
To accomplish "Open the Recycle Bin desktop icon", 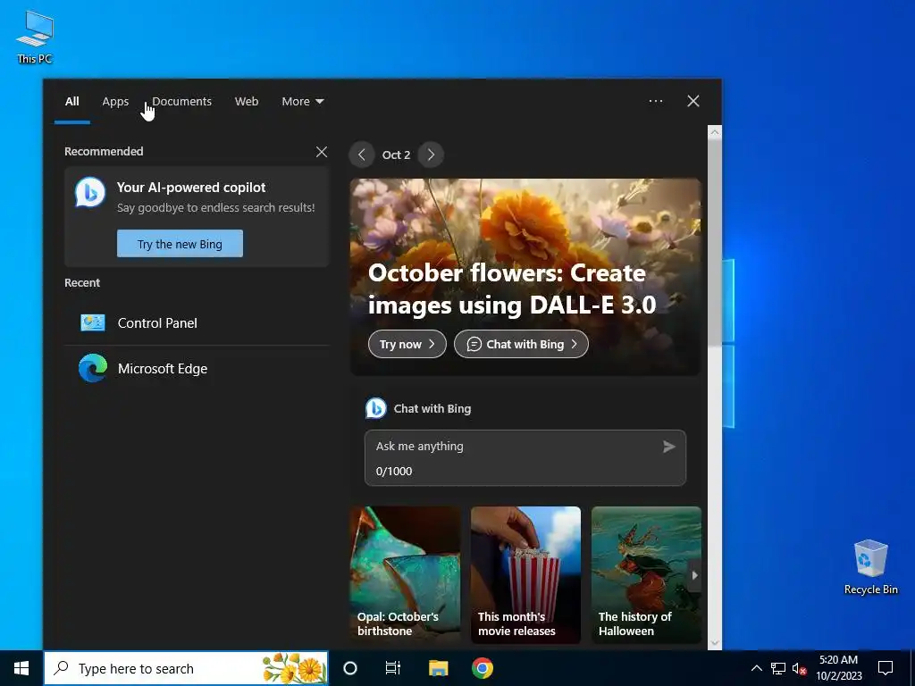I will coord(870,566).
